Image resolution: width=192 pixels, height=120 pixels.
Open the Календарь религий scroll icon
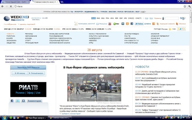pyautogui.click(x=76, y=24)
